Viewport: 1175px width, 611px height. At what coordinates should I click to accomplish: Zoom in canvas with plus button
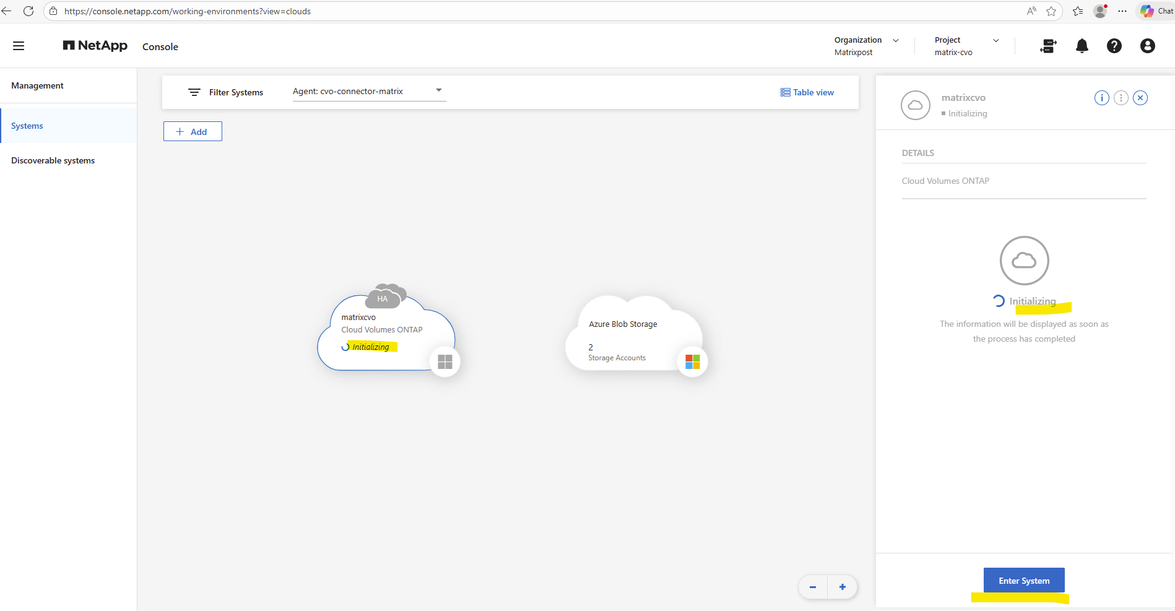842,587
